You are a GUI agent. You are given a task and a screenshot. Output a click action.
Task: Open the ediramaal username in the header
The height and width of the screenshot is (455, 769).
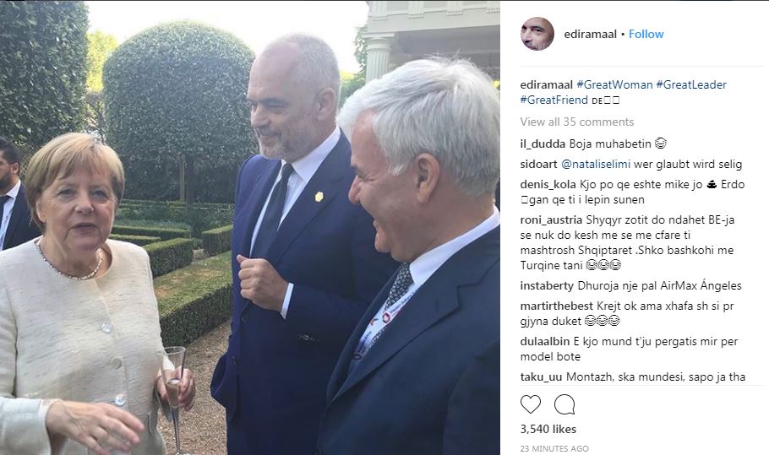(590, 34)
